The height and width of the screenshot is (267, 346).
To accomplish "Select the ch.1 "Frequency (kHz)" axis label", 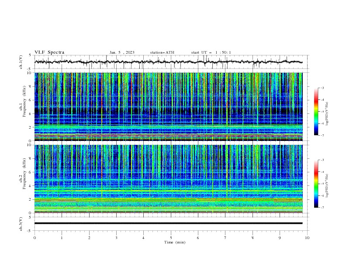I will pos(24,101).
